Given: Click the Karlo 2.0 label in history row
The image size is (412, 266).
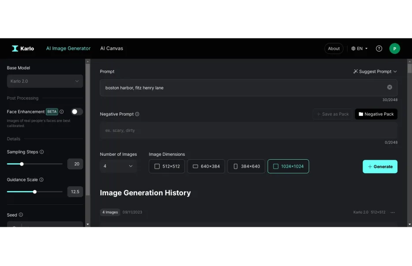Looking at the screenshot, I should coord(361,212).
